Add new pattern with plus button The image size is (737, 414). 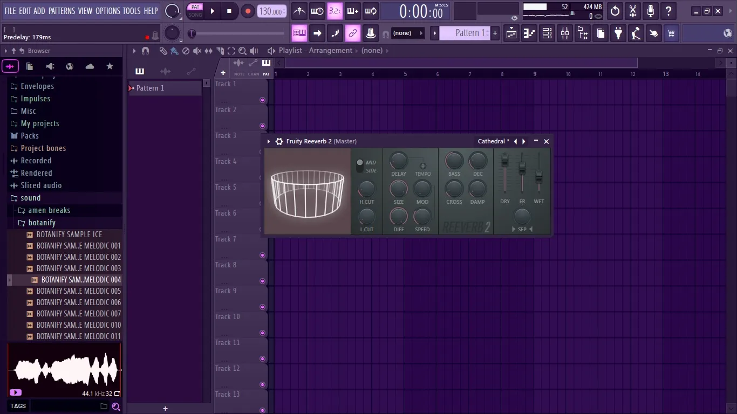495,33
